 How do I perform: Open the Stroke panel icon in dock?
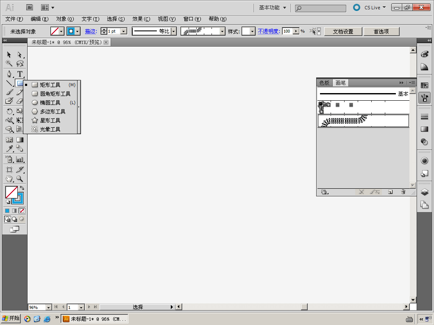pos(424,117)
